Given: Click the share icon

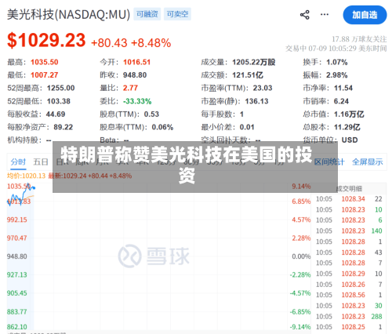Looking at the screenshot, I should click(x=305, y=15).
